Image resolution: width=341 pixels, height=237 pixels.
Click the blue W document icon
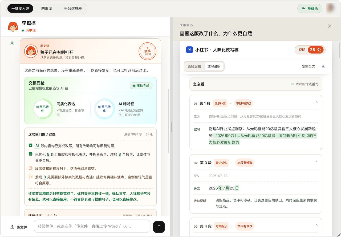point(189,50)
